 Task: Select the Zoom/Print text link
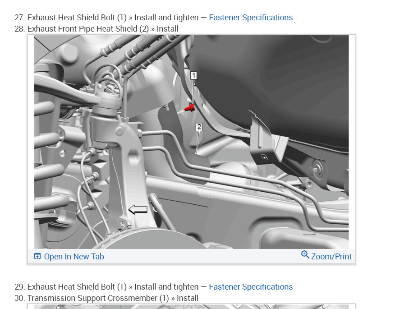(331, 257)
